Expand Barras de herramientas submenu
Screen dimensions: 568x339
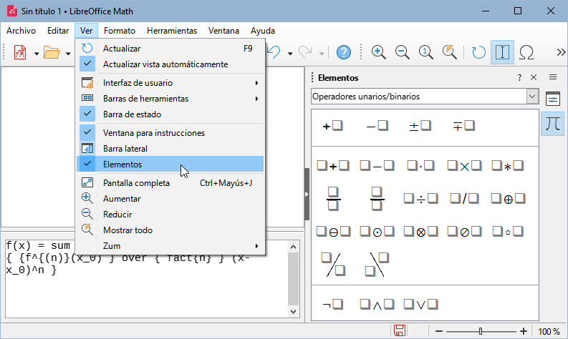(x=170, y=99)
